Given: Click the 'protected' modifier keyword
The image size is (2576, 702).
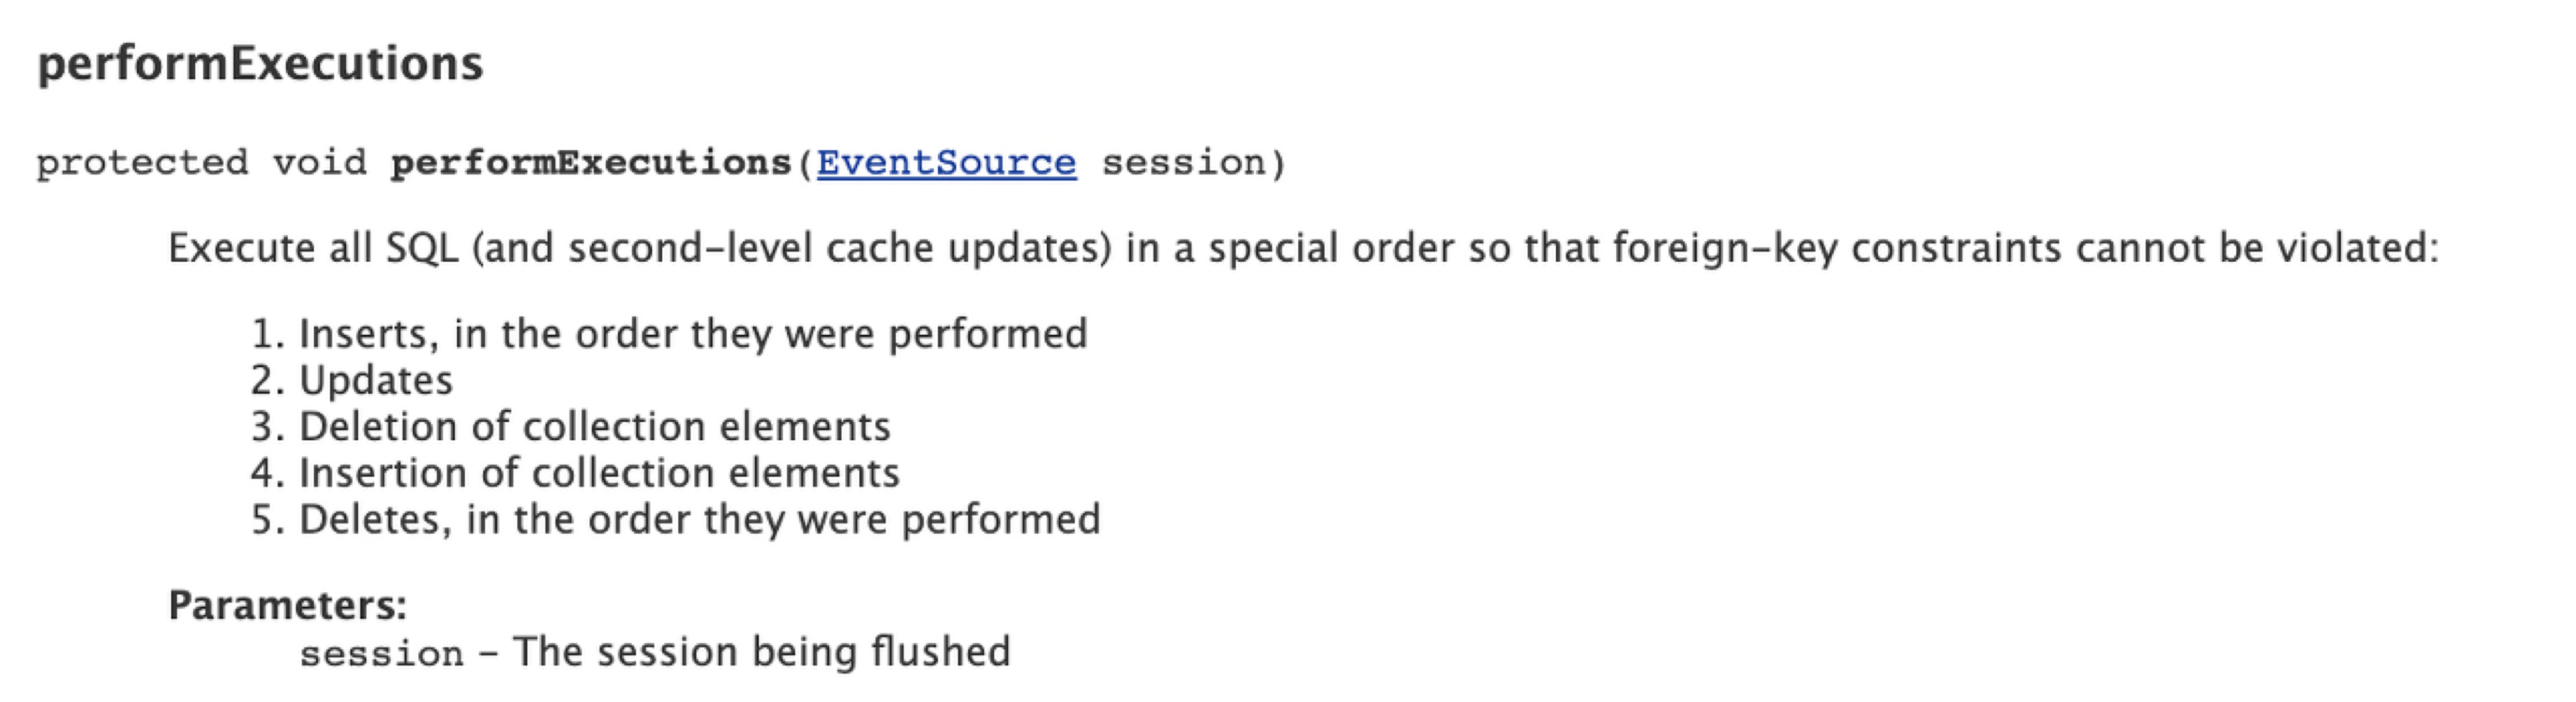Looking at the screenshot, I should [x=142, y=162].
